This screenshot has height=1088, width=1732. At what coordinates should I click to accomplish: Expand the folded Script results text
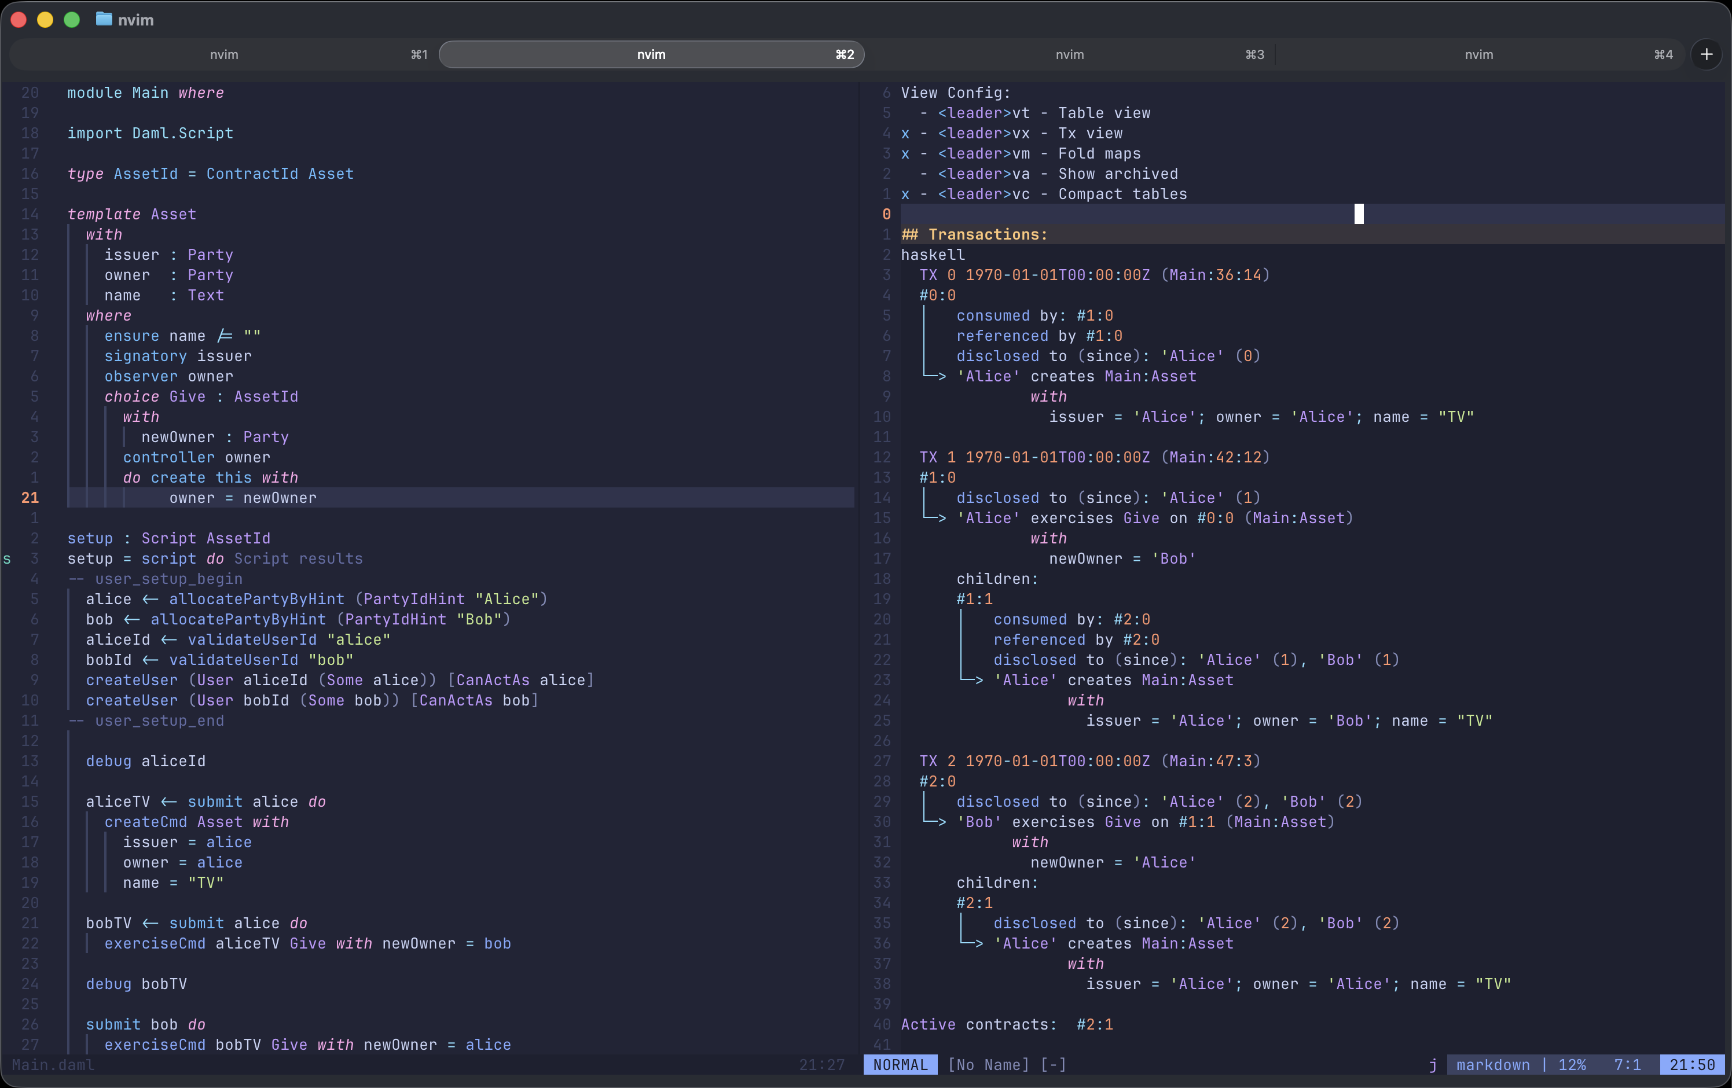pos(299,558)
